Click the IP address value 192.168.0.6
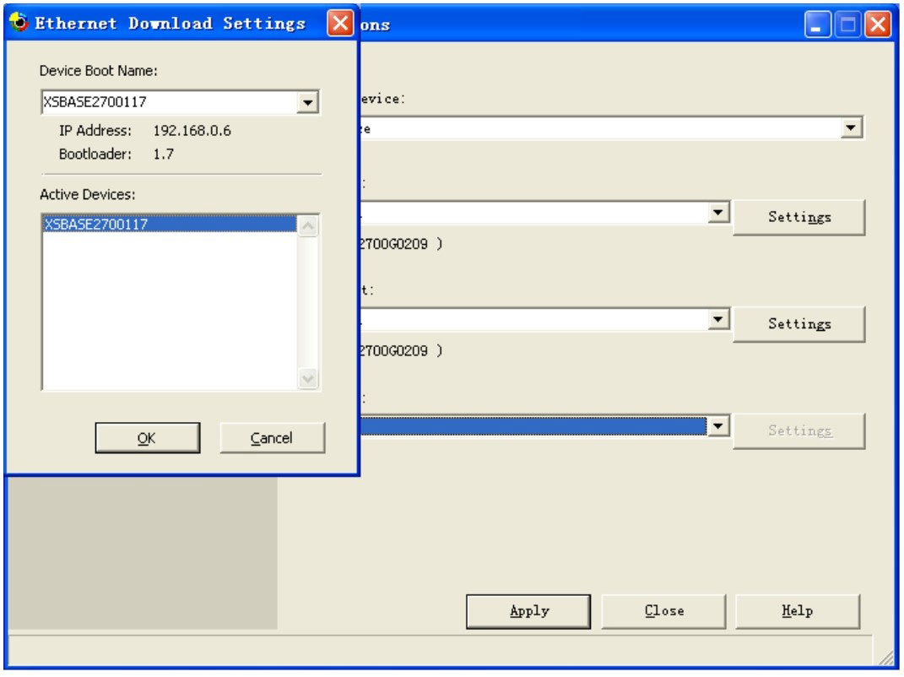This screenshot has height=677, width=904. point(192,131)
